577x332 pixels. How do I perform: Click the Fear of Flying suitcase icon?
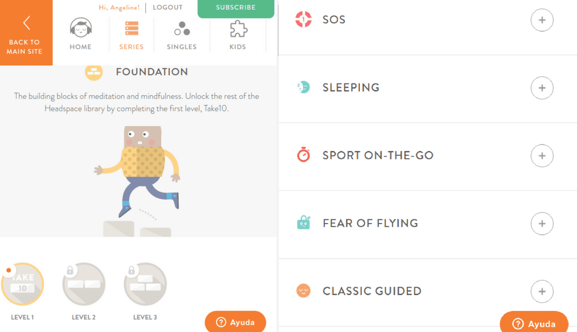pyautogui.click(x=303, y=223)
